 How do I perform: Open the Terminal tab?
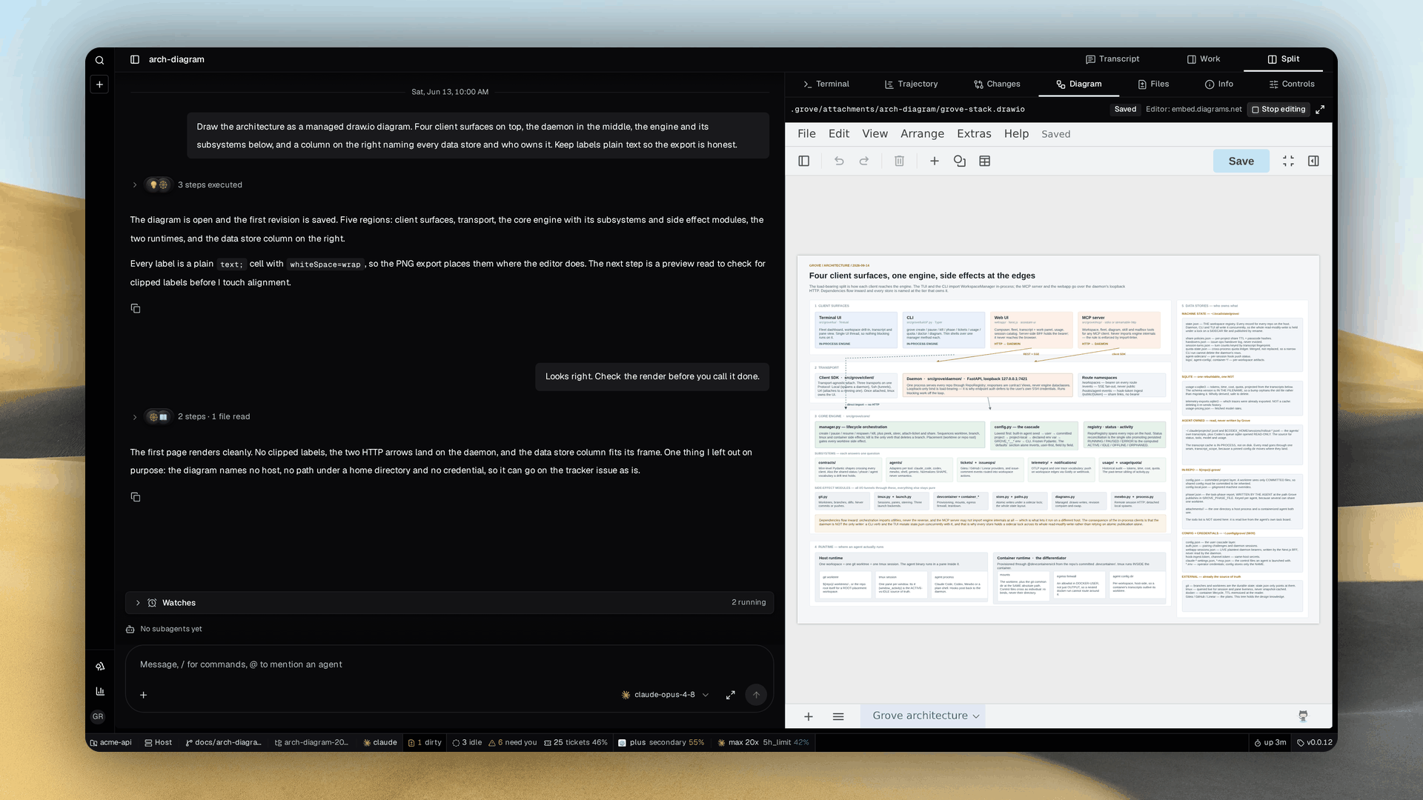pos(826,84)
